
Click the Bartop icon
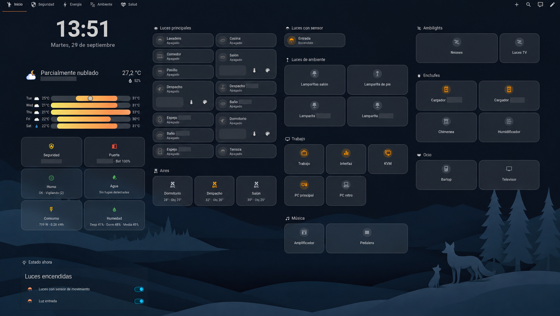pos(446,169)
